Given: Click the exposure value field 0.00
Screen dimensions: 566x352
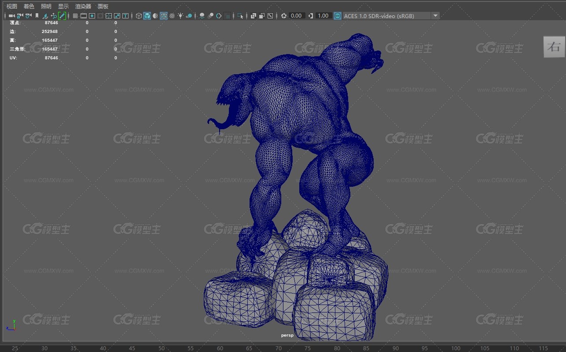Looking at the screenshot, I should 297,16.
